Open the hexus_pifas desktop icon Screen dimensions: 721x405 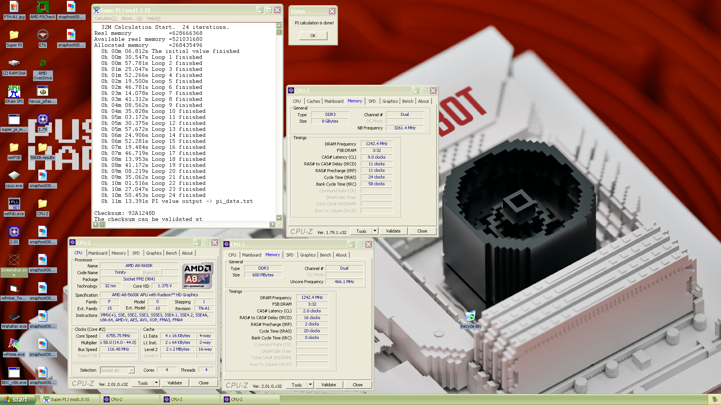point(42,94)
